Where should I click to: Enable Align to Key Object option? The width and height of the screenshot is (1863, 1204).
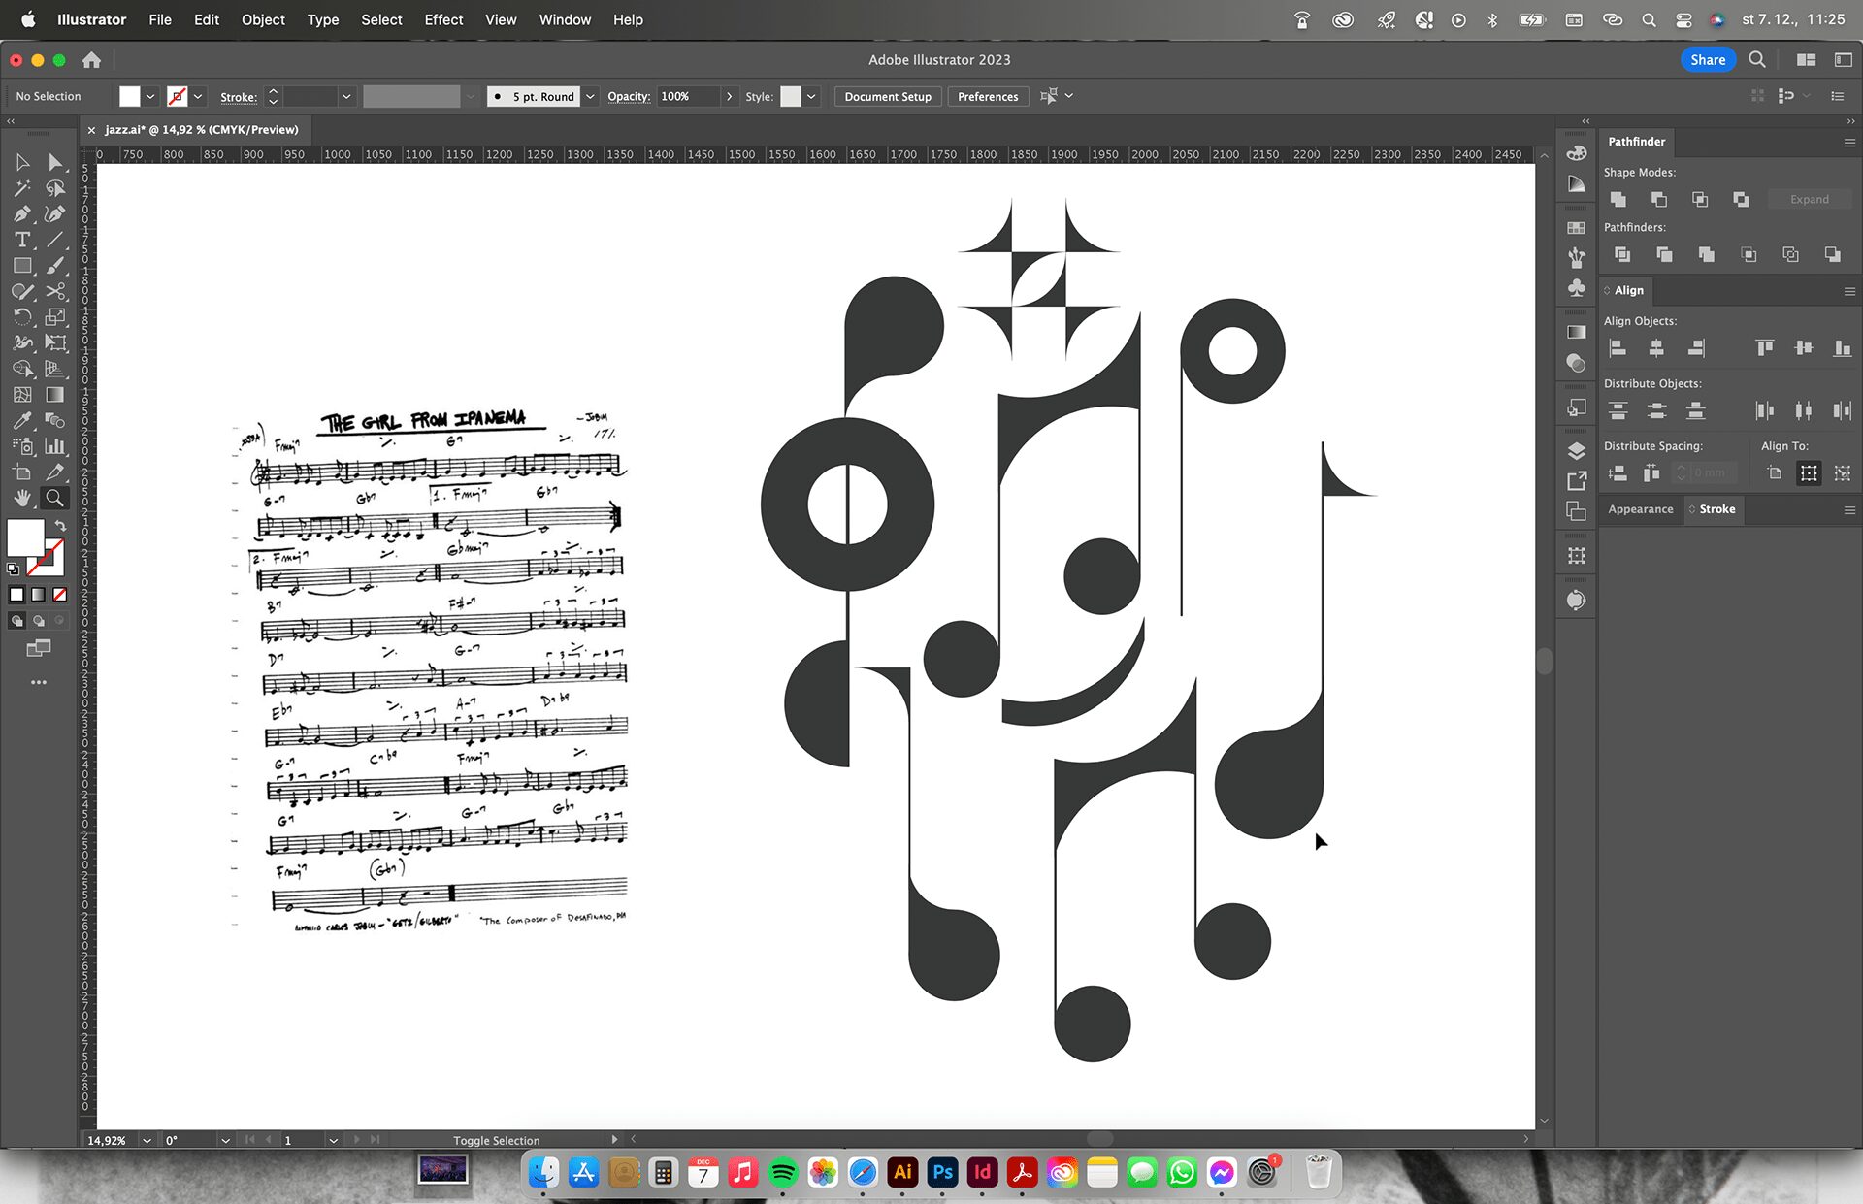[x=1843, y=473]
